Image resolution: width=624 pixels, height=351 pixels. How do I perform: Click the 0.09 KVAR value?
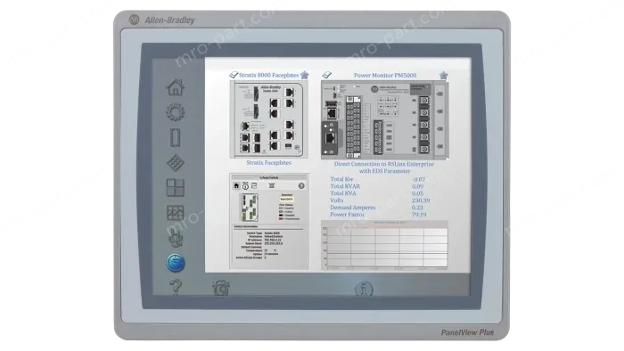[417, 186]
